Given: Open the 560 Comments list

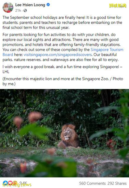Looking at the screenshot, I should (x=92, y=184).
